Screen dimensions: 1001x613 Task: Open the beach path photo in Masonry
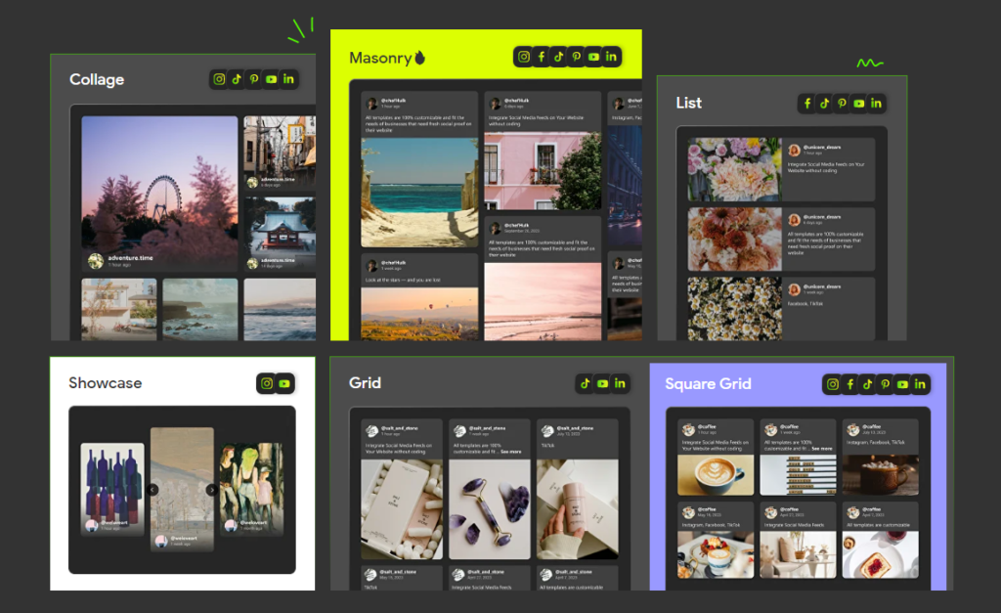point(419,193)
